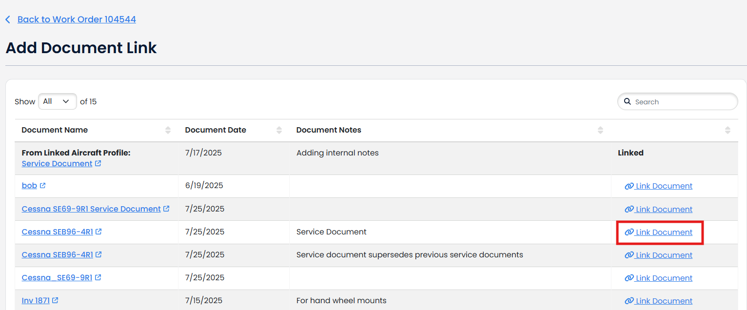Screen dimensions: 747x310
Task: Click the external-link icon next to bob
Action: [42, 186]
